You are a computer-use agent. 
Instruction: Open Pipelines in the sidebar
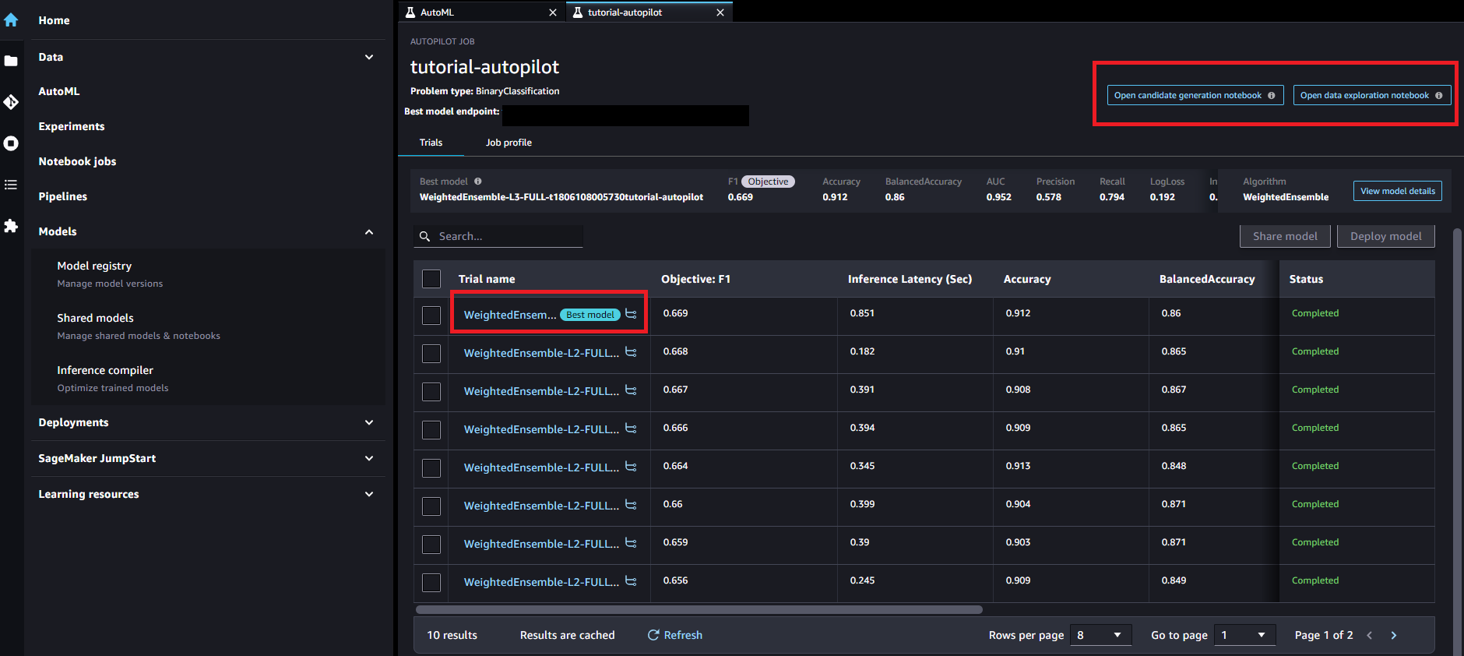pos(63,196)
